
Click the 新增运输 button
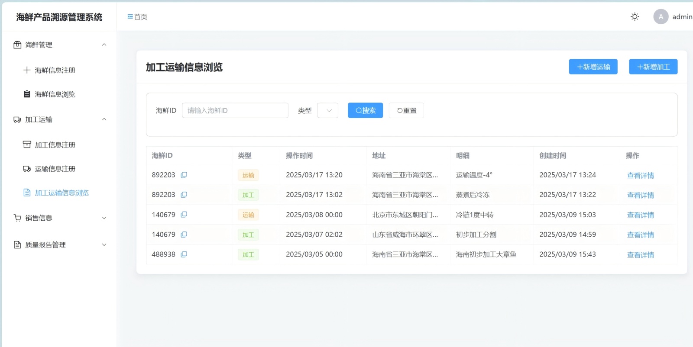point(593,67)
